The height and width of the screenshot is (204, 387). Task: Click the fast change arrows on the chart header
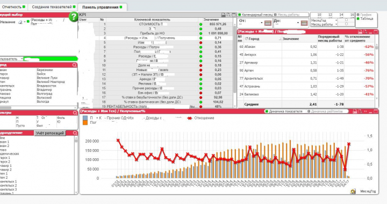click(365, 111)
